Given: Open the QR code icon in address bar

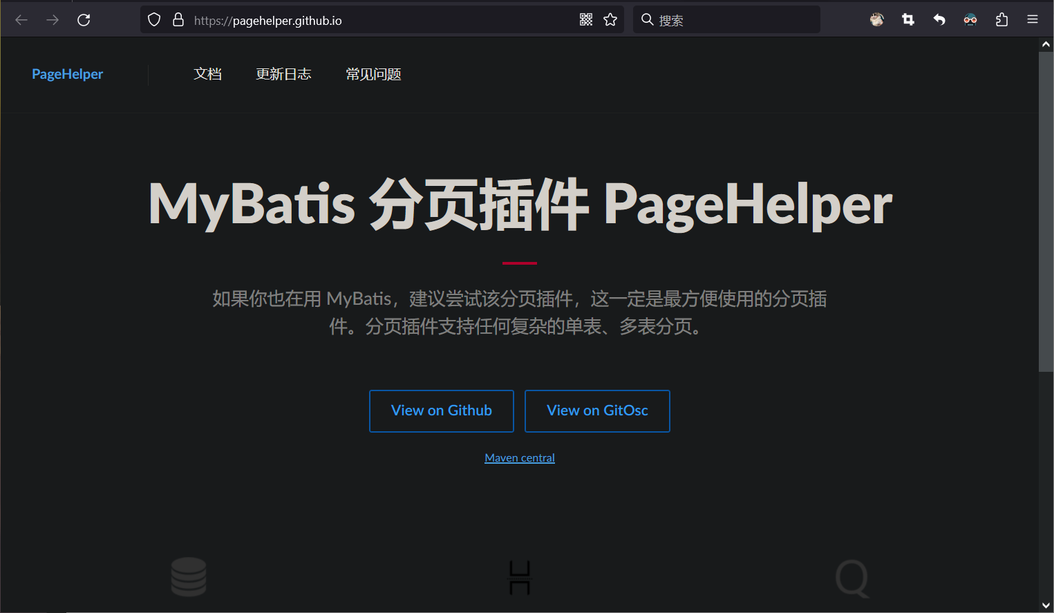Looking at the screenshot, I should [586, 20].
